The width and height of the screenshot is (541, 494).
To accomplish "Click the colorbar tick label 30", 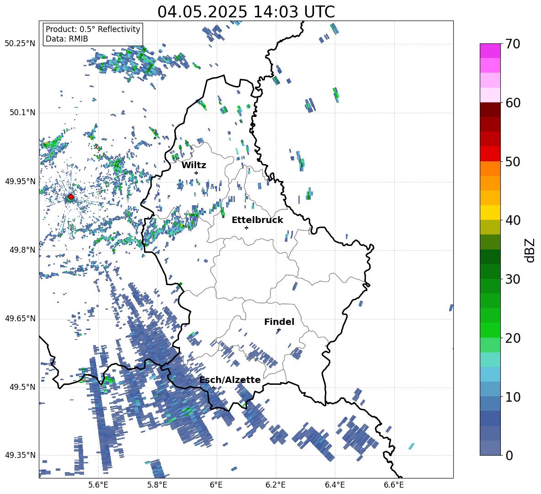I will pos(512,279).
